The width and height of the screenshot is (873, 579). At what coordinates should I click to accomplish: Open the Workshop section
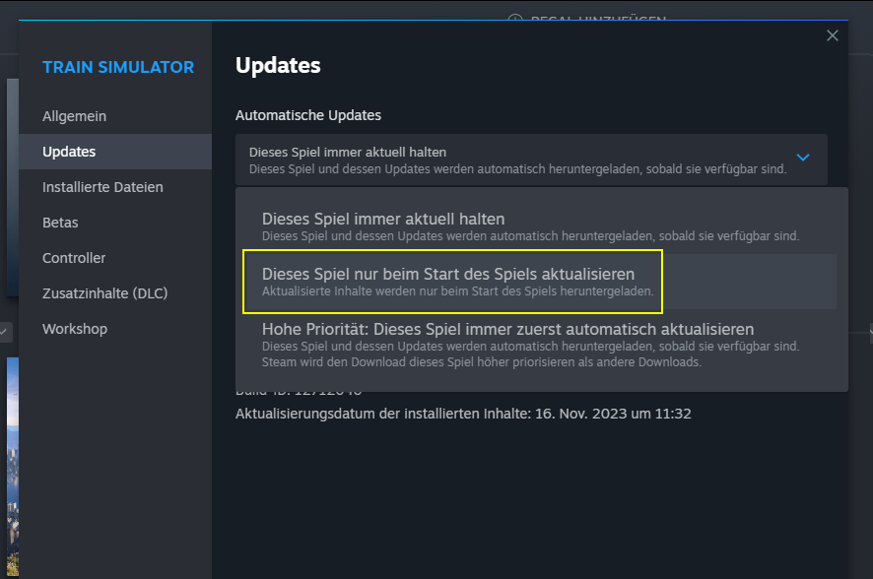click(x=115, y=329)
